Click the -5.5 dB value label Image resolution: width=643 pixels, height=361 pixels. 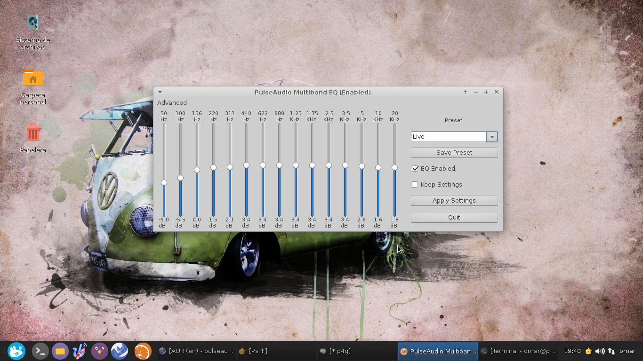point(180,223)
